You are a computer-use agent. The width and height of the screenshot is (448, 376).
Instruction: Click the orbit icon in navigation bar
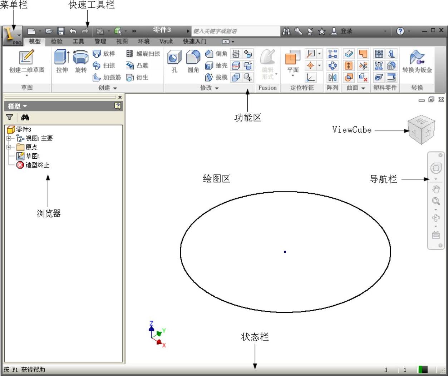[436, 218]
